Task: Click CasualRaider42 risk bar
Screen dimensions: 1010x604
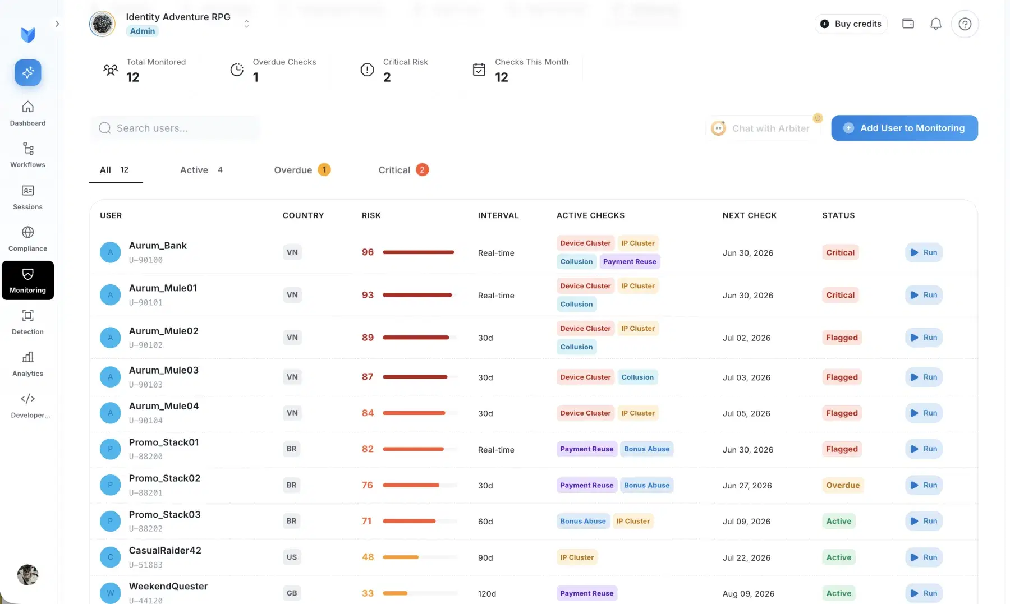Action: coord(420,557)
